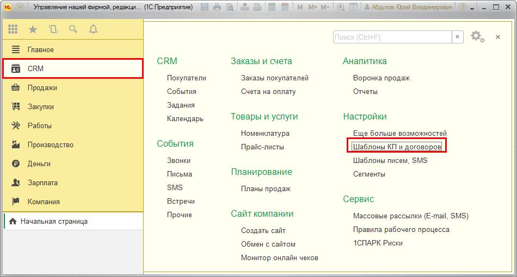This screenshot has height=277, width=517.
Task: Click the save diskette icon in title bar
Action: (205, 7)
